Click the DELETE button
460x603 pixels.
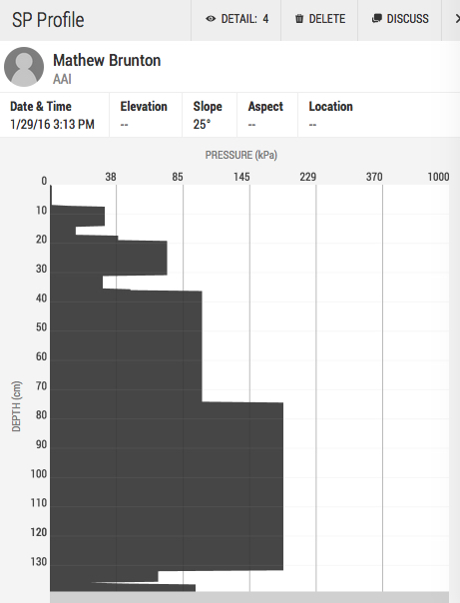(x=319, y=18)
